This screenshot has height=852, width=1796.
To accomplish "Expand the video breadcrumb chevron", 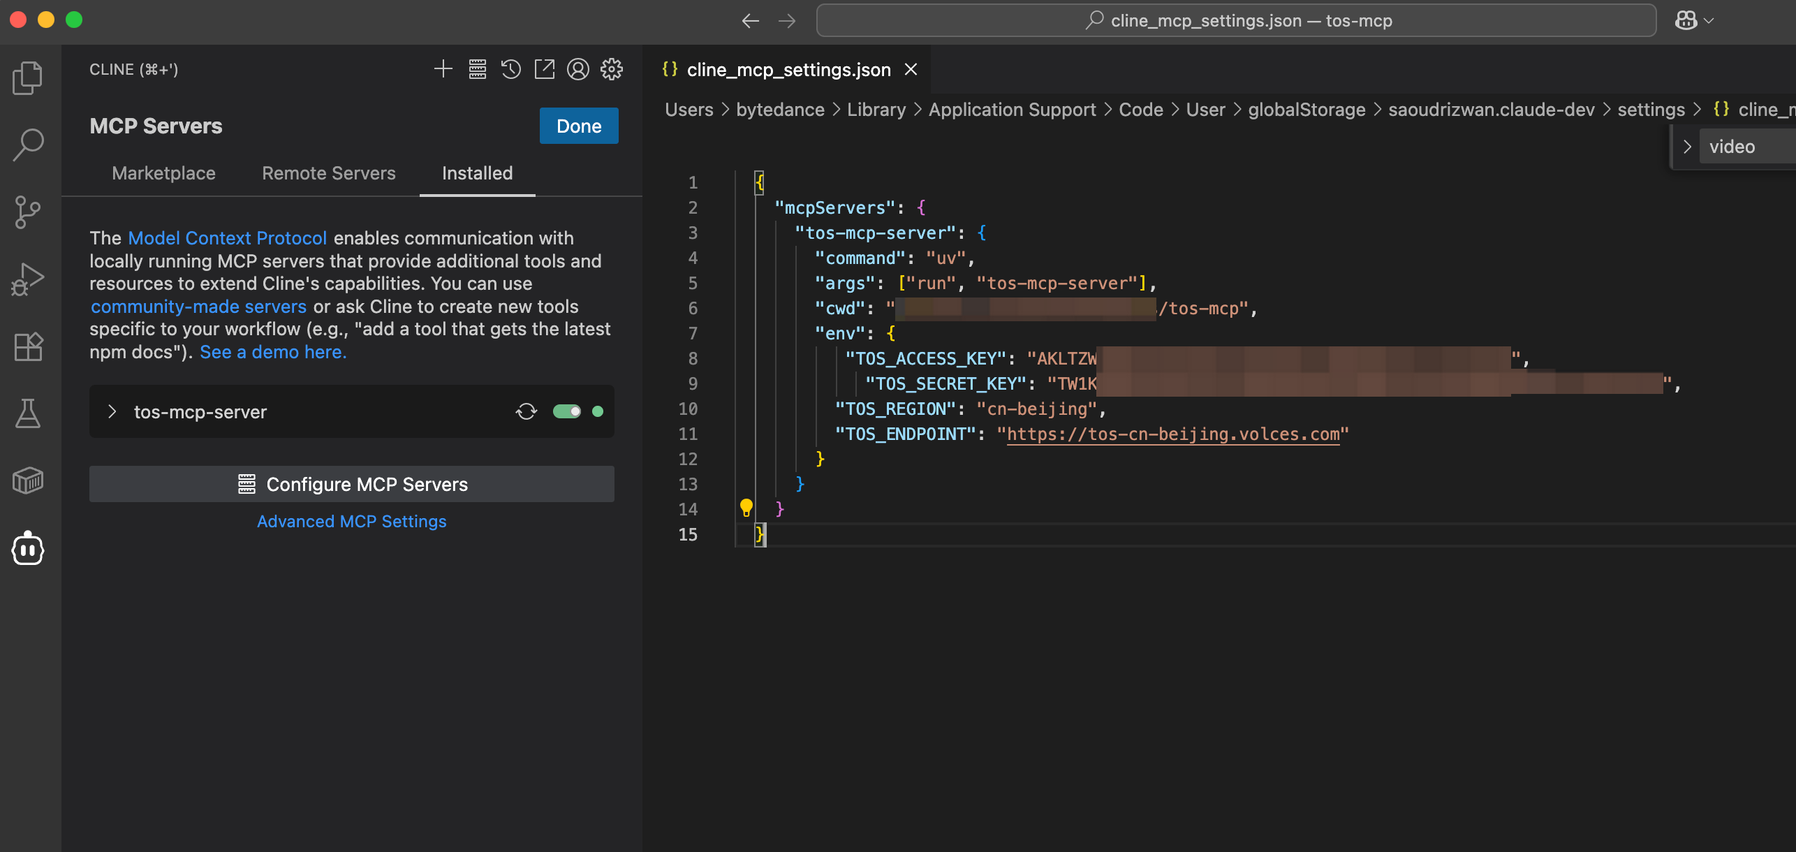I will tap(1687, 147).
